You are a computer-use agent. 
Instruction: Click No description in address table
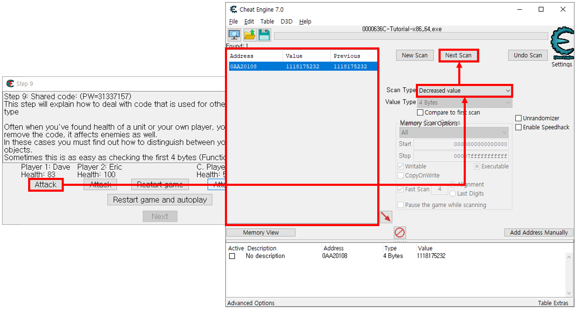click(x=265, y=256)
